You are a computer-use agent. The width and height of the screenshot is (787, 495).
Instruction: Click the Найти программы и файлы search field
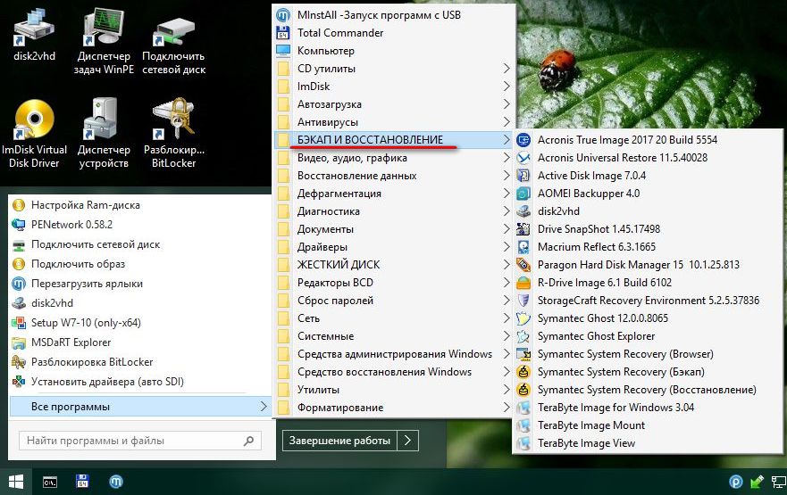(x=140, y=441)
